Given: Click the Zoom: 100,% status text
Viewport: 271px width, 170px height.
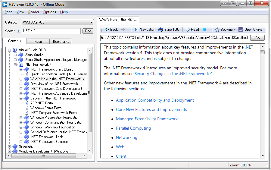Looking at the screenshot, I should pos(240,165).
